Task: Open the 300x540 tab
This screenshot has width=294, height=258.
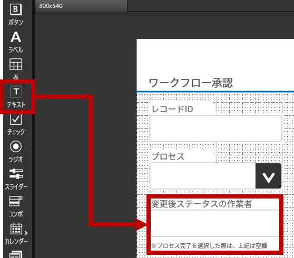Action: 81,6
